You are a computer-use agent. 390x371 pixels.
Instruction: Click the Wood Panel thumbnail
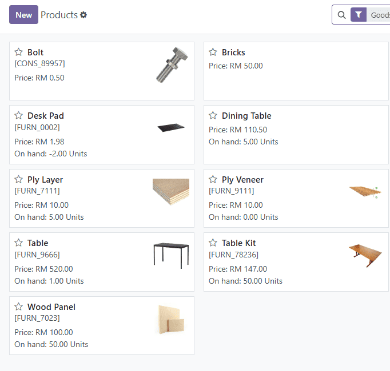click(x=171, y=320)
